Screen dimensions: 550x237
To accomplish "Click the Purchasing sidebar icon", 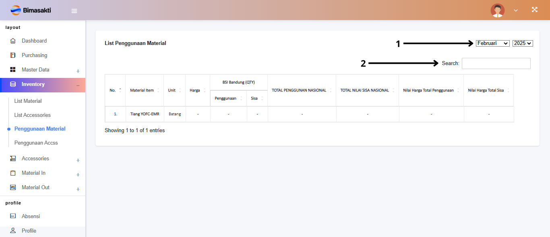I will point(13,55).
